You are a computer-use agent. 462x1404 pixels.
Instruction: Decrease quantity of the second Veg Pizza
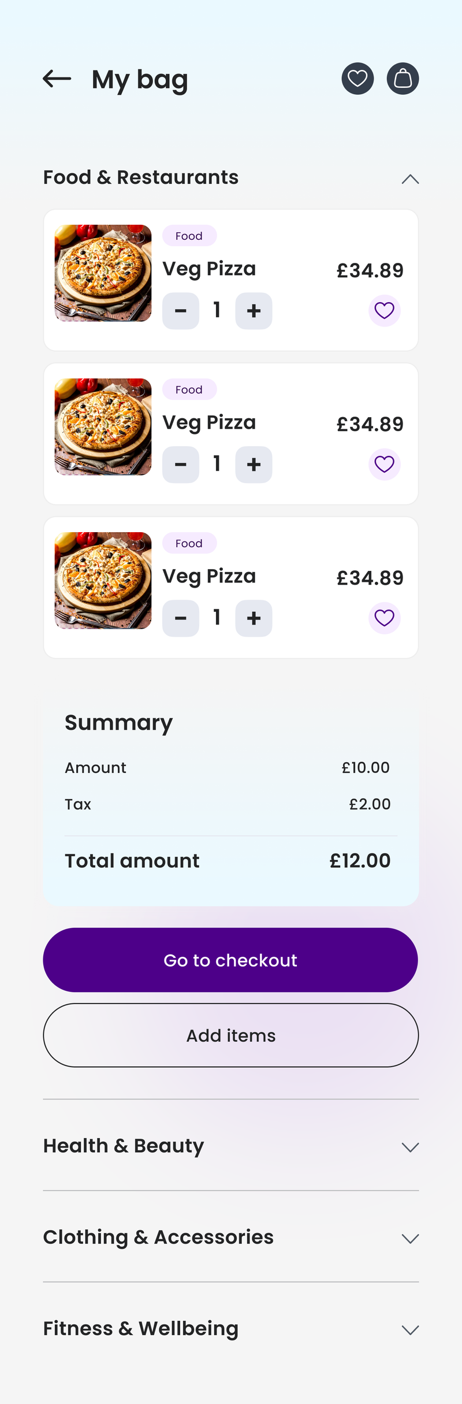(181, 465)
